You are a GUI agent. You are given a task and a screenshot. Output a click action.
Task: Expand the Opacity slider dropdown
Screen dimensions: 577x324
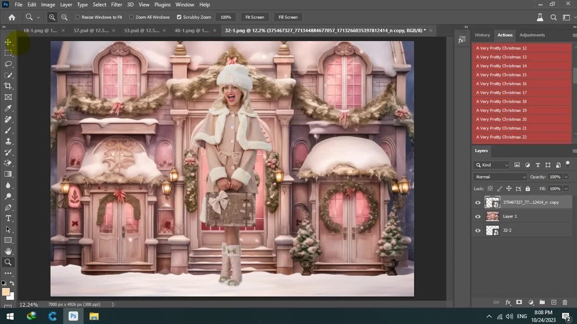[566, 177]
